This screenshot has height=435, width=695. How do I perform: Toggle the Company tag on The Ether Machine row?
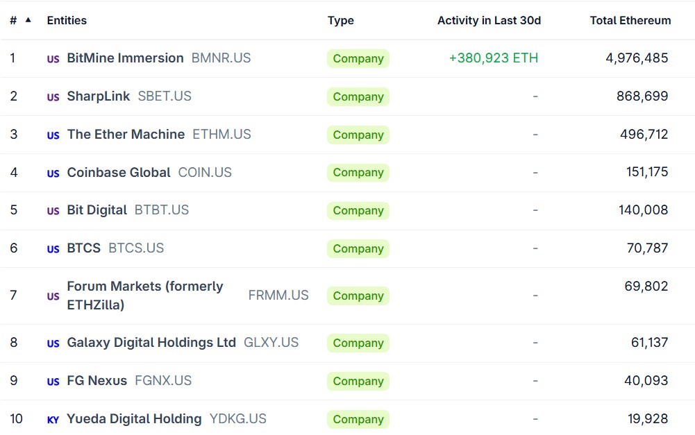[358, 135]
